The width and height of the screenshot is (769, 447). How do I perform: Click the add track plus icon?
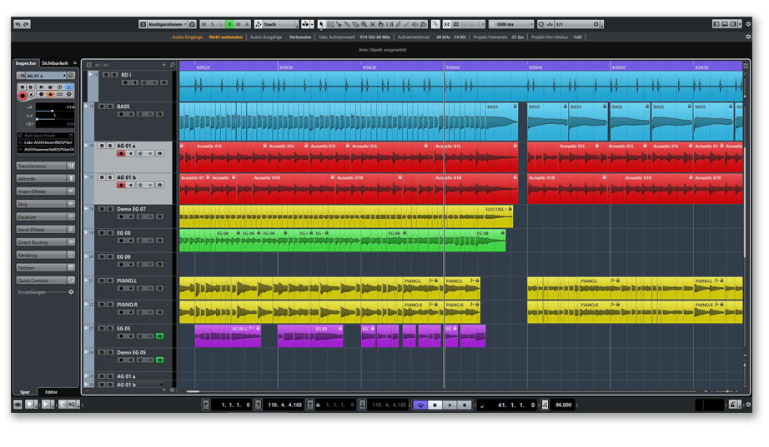[163, 65]
